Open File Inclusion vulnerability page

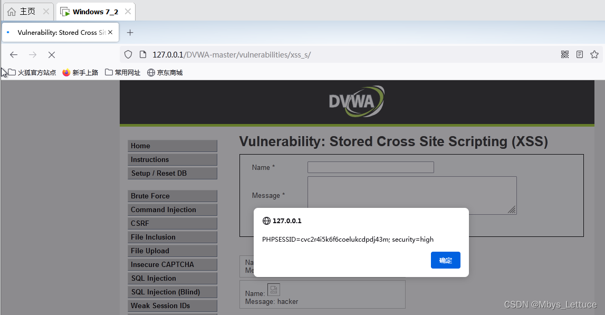(172, 237)
